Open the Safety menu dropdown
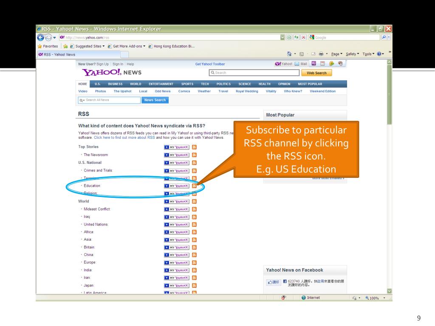 pyautogui.click(x=352, y=54)
